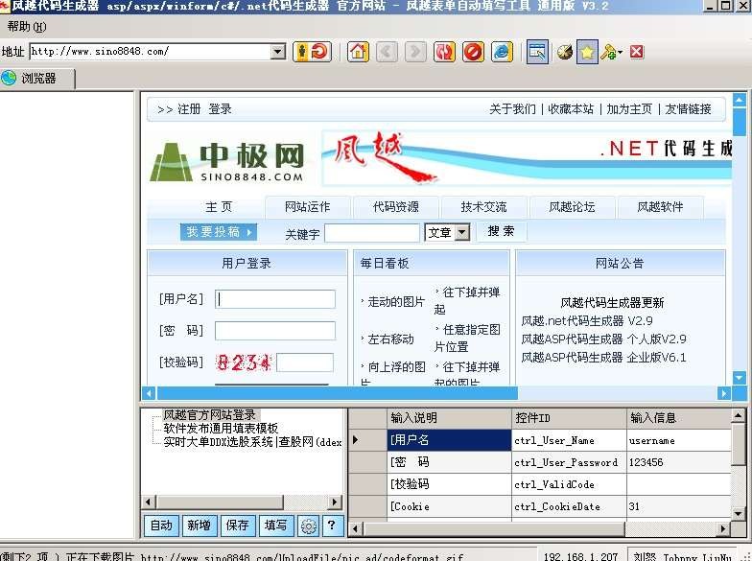Open the add-user dropdown toolbar icon

pos(611,52)
